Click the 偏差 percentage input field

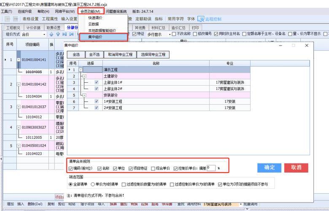[211, 168]
